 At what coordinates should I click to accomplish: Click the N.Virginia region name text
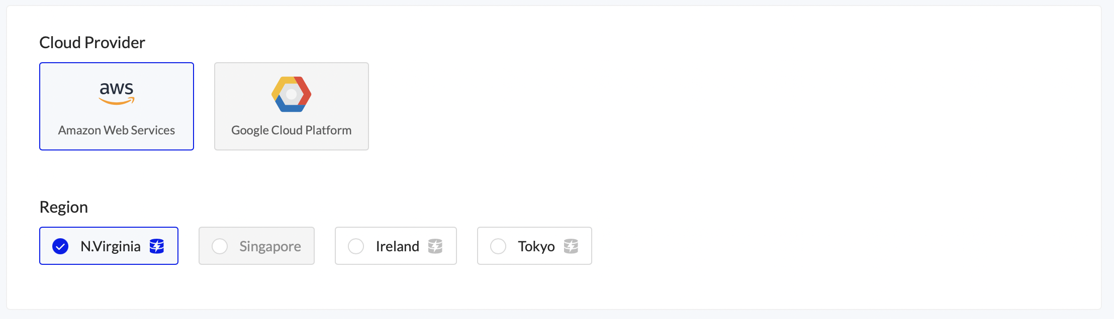coord(111,246)
